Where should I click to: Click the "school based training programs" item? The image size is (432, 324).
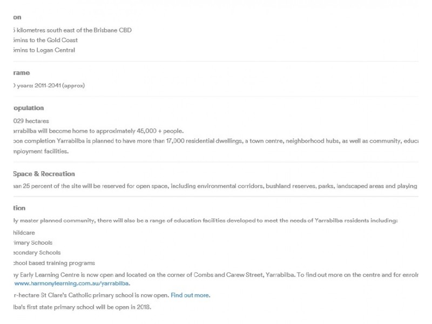tap(53, 263)
